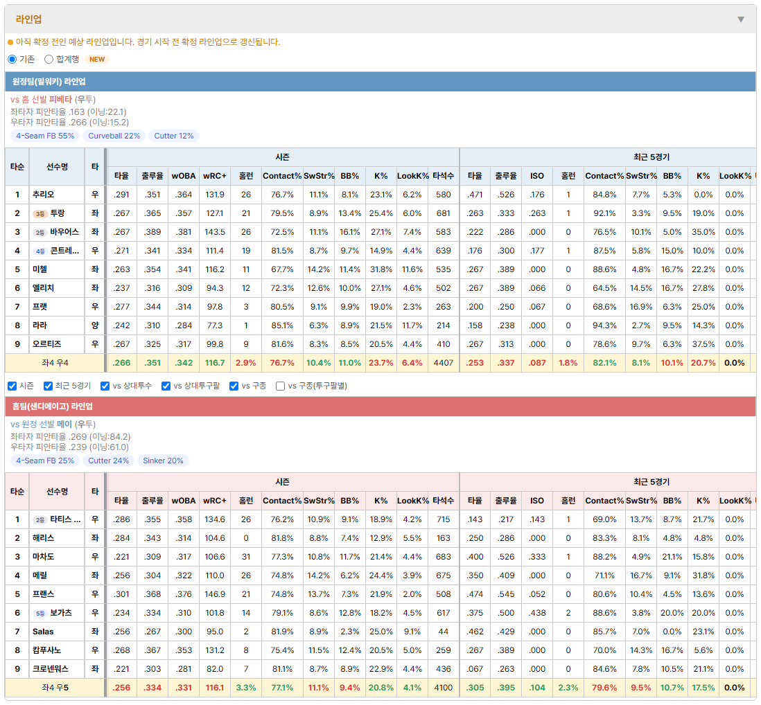Uncheck the 시즌 checkbox
The image size is (761, 705).
12,386
